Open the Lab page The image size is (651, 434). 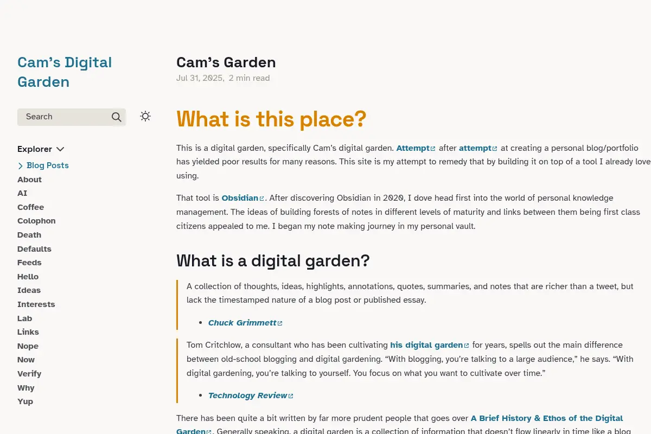pos(24,318)
